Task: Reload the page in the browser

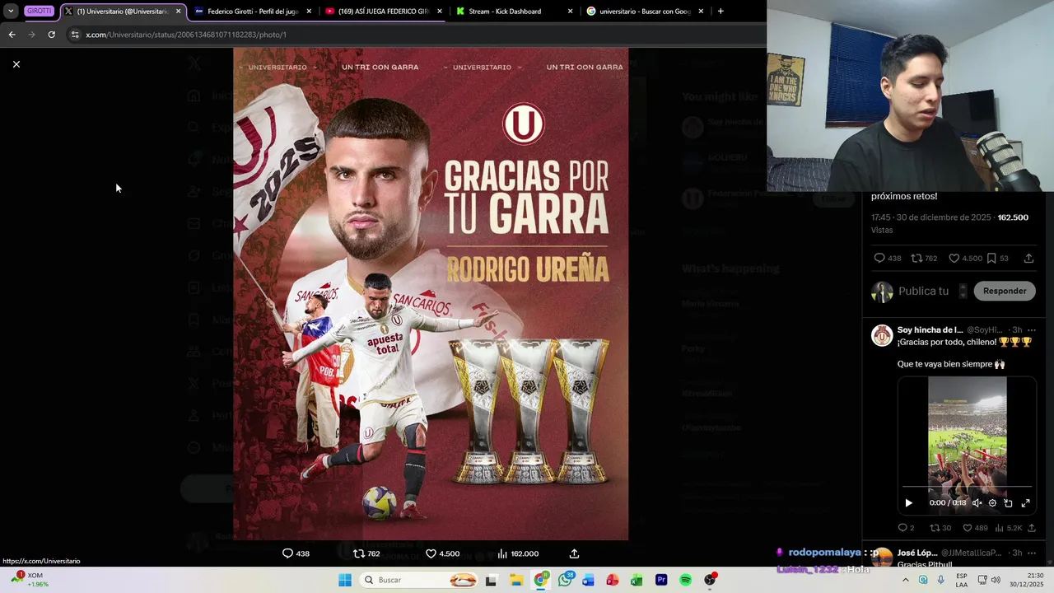Action: point(51,35)
